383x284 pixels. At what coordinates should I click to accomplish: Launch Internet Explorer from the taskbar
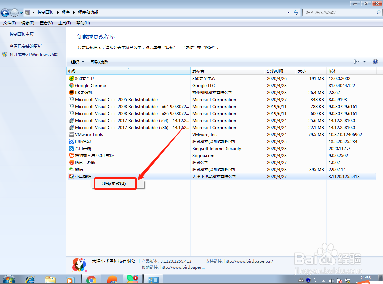[30, 280]
